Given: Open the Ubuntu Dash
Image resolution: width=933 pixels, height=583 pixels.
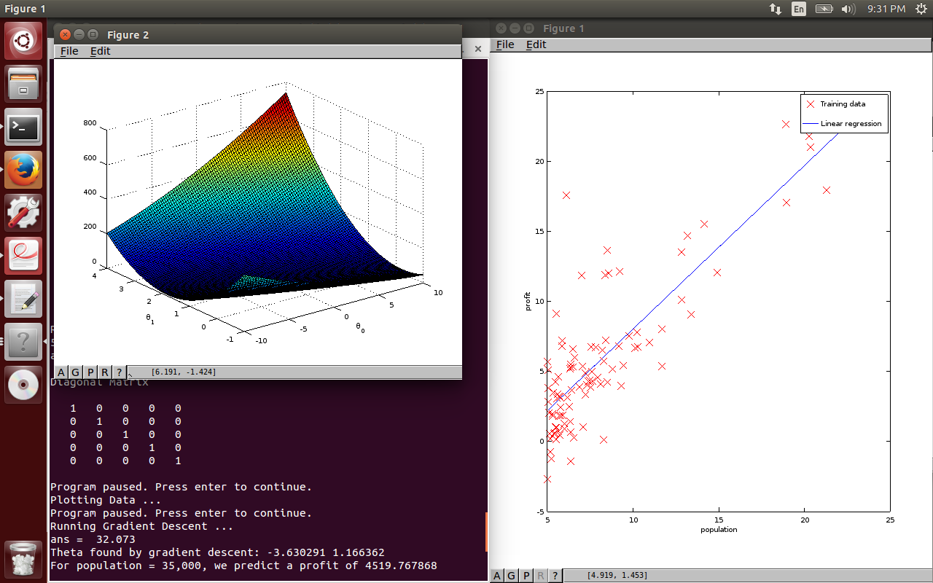Looking at the screenshot, I should pyautogui.click(x=23, y=41).
